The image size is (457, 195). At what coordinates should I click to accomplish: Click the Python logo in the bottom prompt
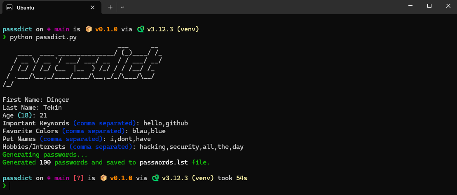(x=155, y=178)
